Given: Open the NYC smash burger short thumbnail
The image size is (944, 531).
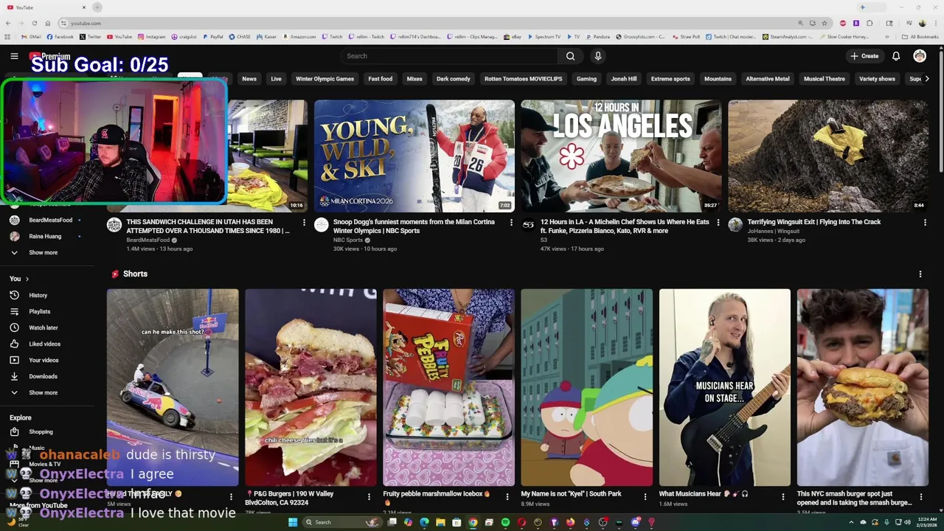Looking at the screenshot, I should (862, 387).
